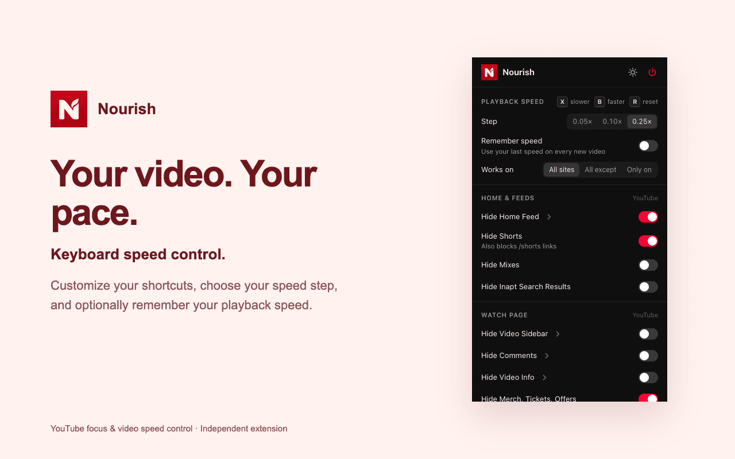The image size is (735, 459).
Task: Turn off Hide Home Feed toggle
Action: [x=648, y=217]
